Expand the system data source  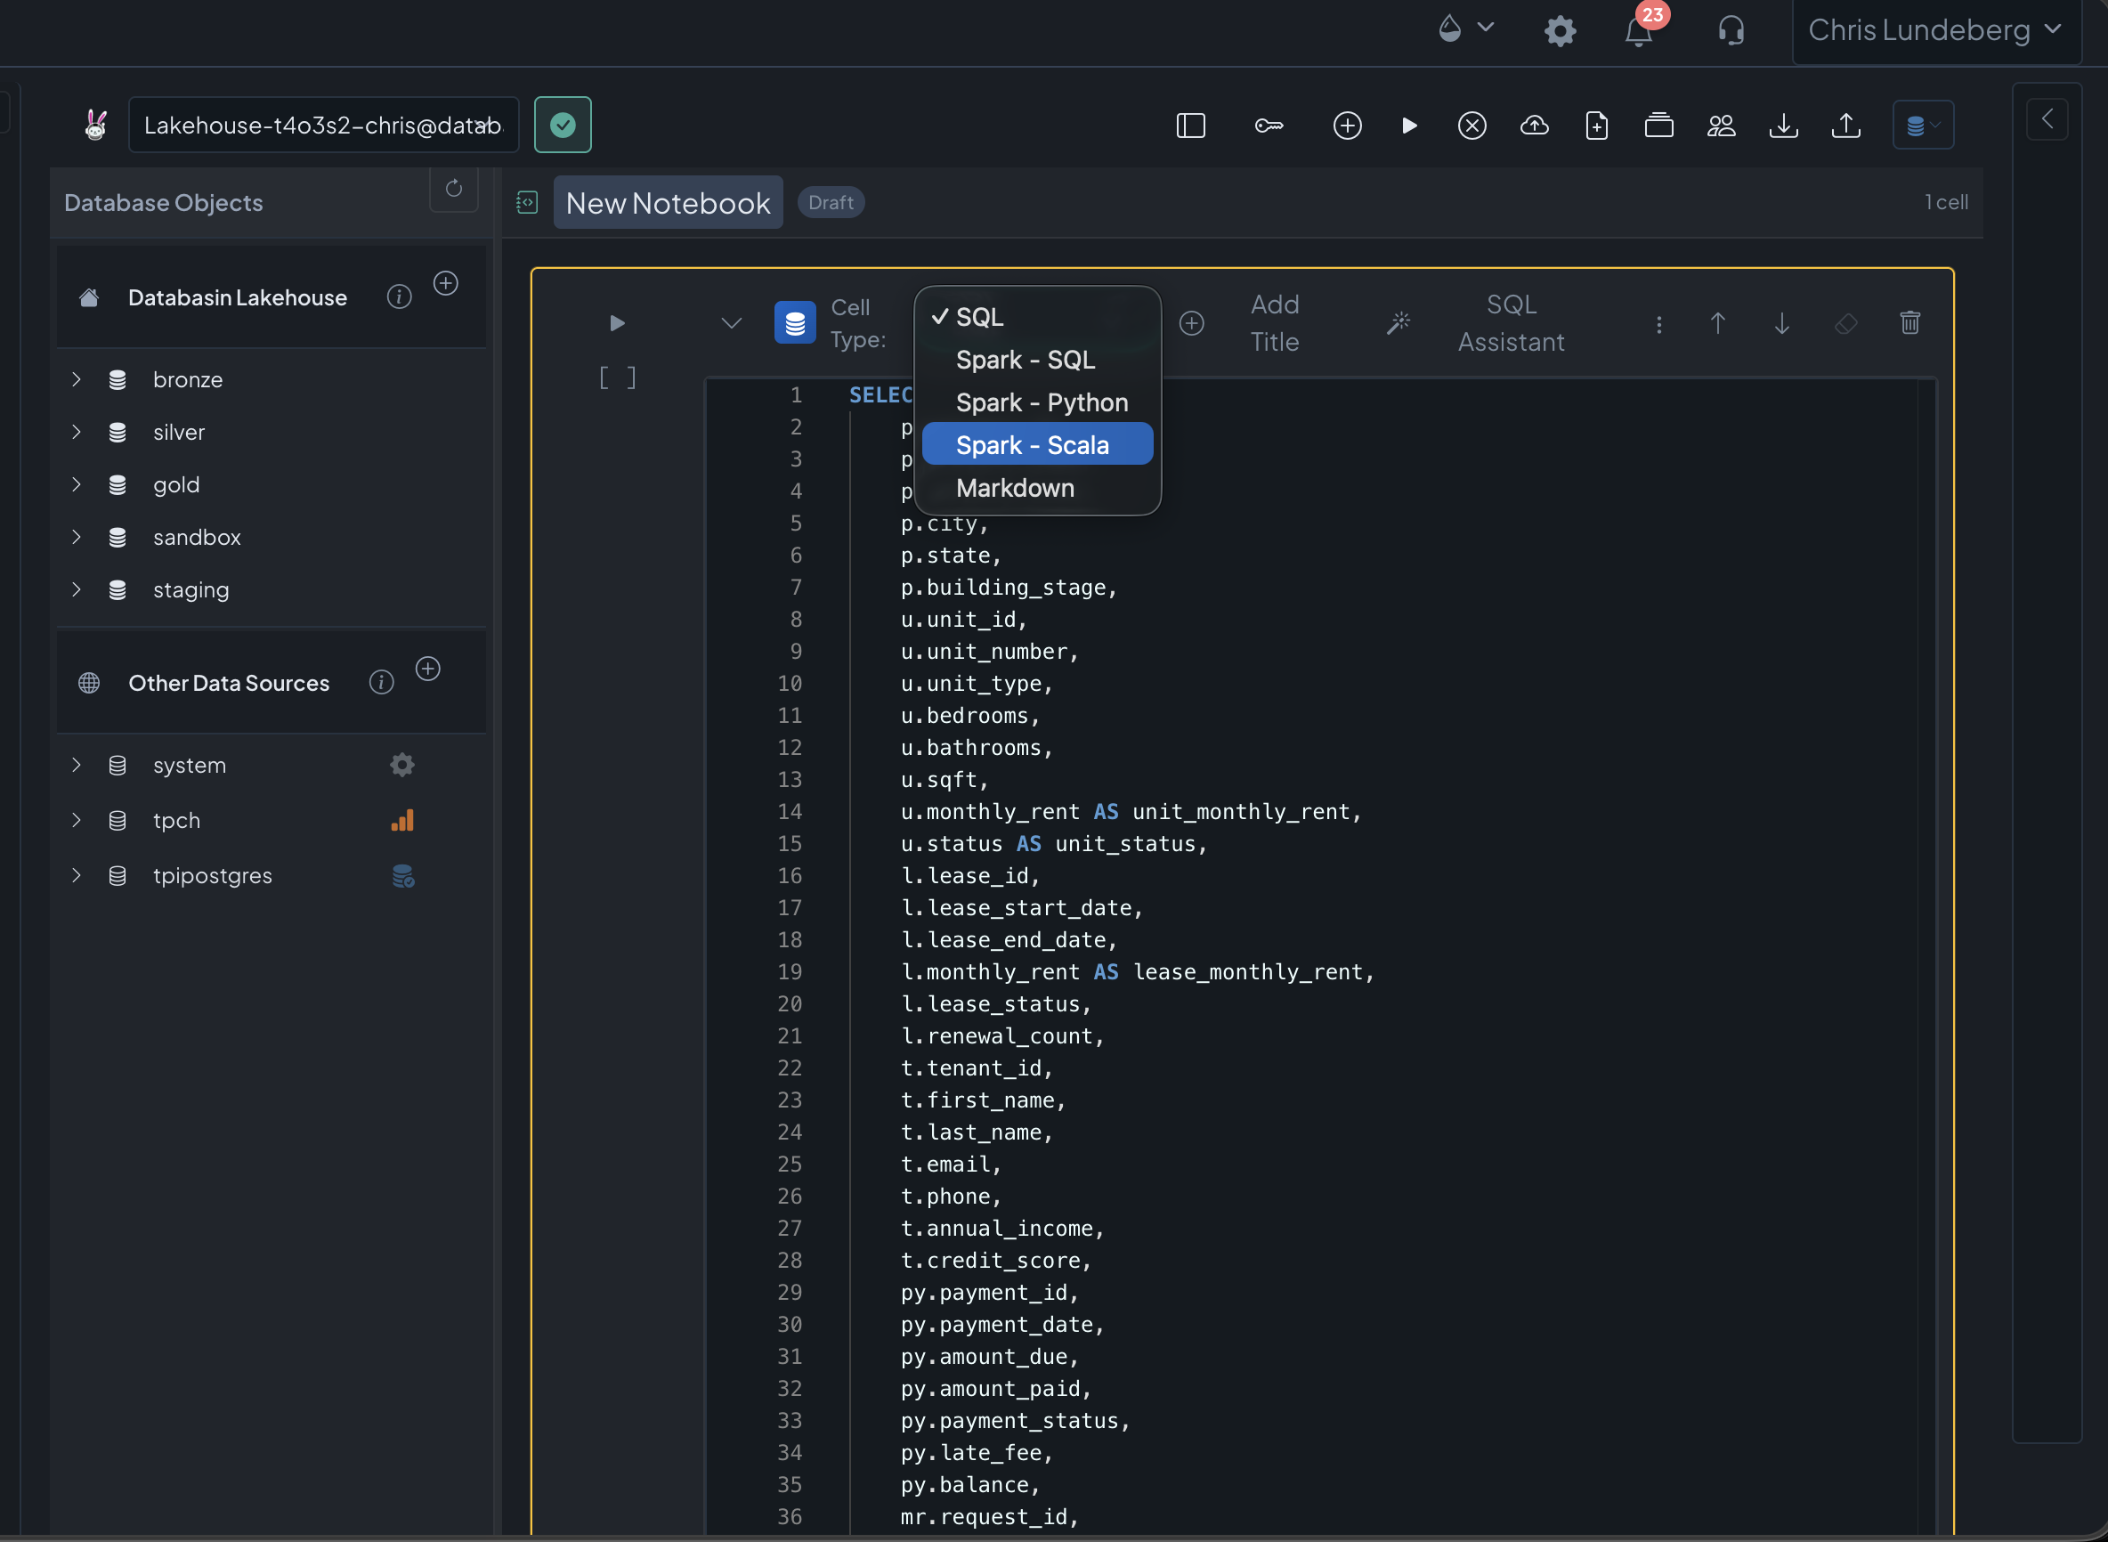point(77,766)
